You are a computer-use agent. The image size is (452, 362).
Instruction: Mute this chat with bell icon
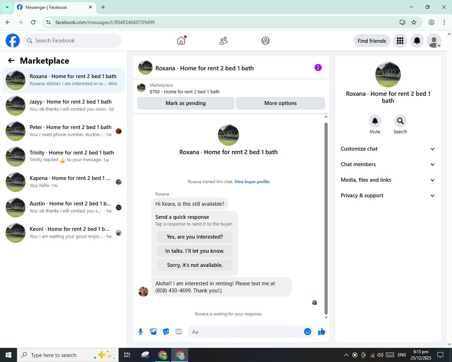tap(375, 121)
